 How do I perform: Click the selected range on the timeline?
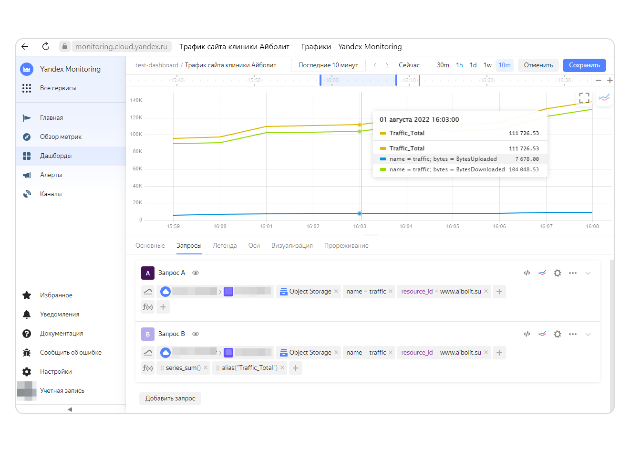[x=358, y=80]
